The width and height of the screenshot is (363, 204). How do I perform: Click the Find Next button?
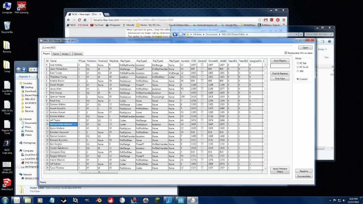click(280, 78)
